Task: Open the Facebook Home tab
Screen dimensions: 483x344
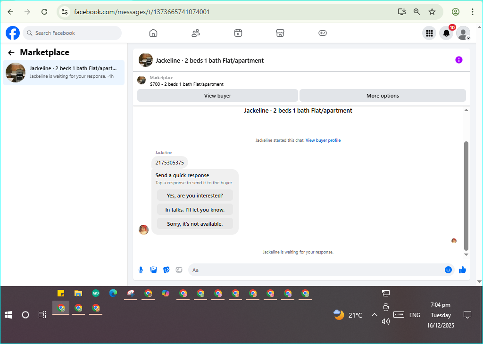Action: pyautogui.click(x=153, y=33)
